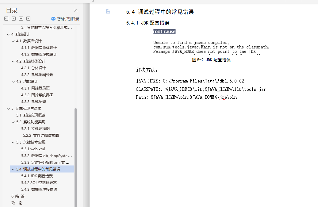This screenshot has height=207, width=318.
Task: Click the misspelled word 'jre' with red underline
Action: tap(223, 97)
